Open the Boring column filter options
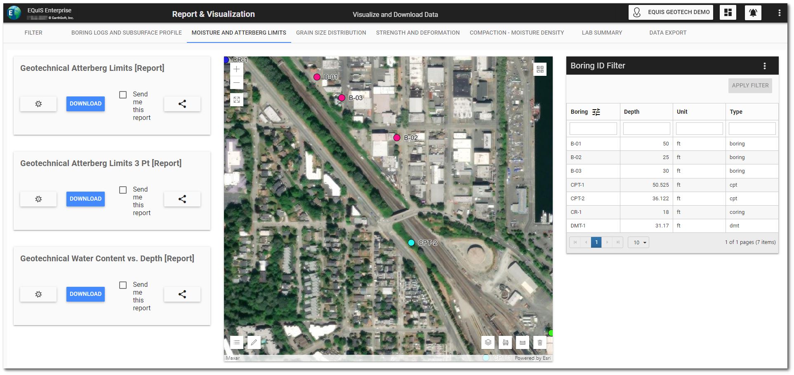Screen dimensions: 794x375 tap(596, 112)
